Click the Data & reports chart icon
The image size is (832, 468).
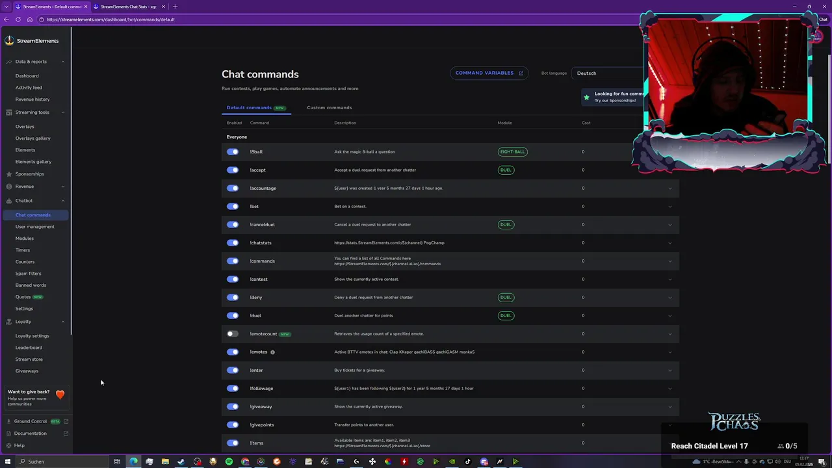9,62
